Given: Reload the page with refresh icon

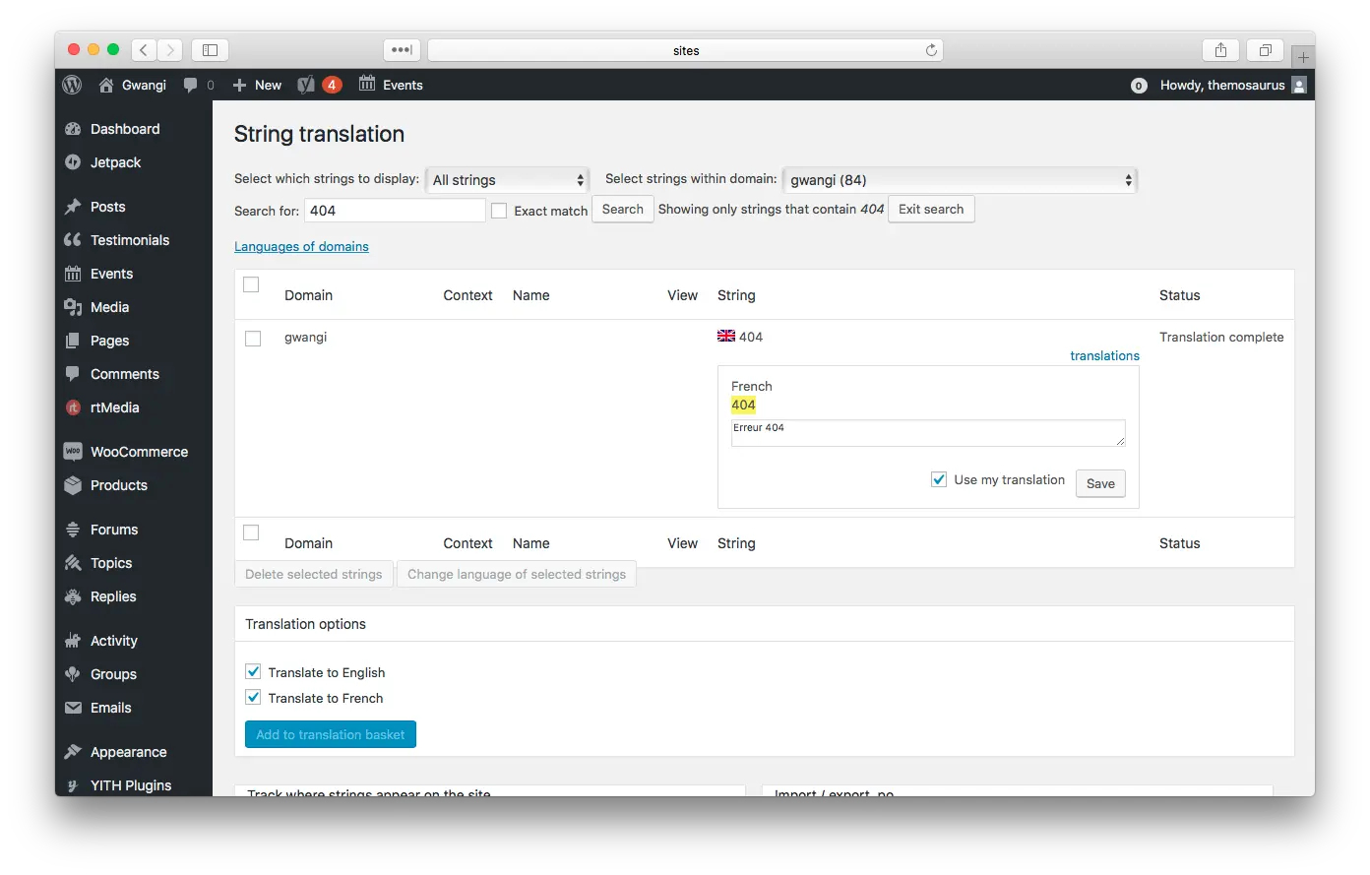Looking at the screenshot, I should [x=931, y=50].
